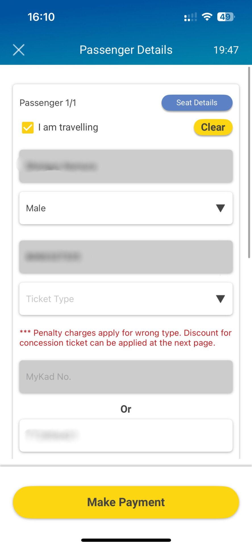Open the Male gender dropdown arrow
This screenshot has width=252, height=547.
coord(220,208)
